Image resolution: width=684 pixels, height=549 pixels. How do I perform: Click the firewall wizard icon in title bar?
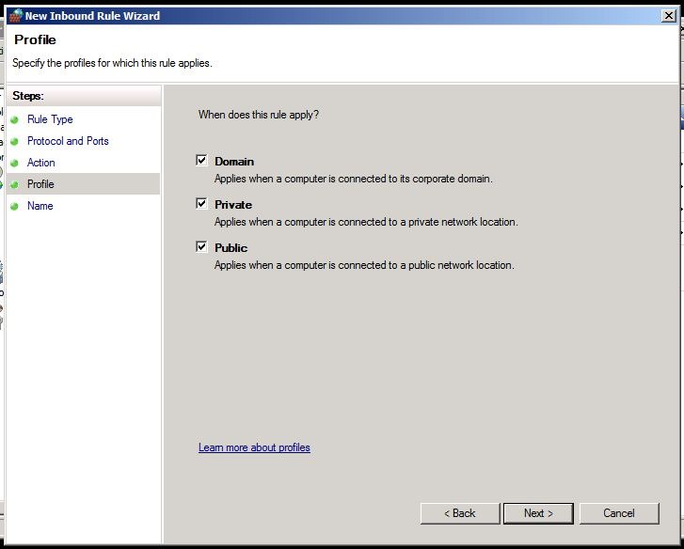pyautogui.click(x=14, y=16)
